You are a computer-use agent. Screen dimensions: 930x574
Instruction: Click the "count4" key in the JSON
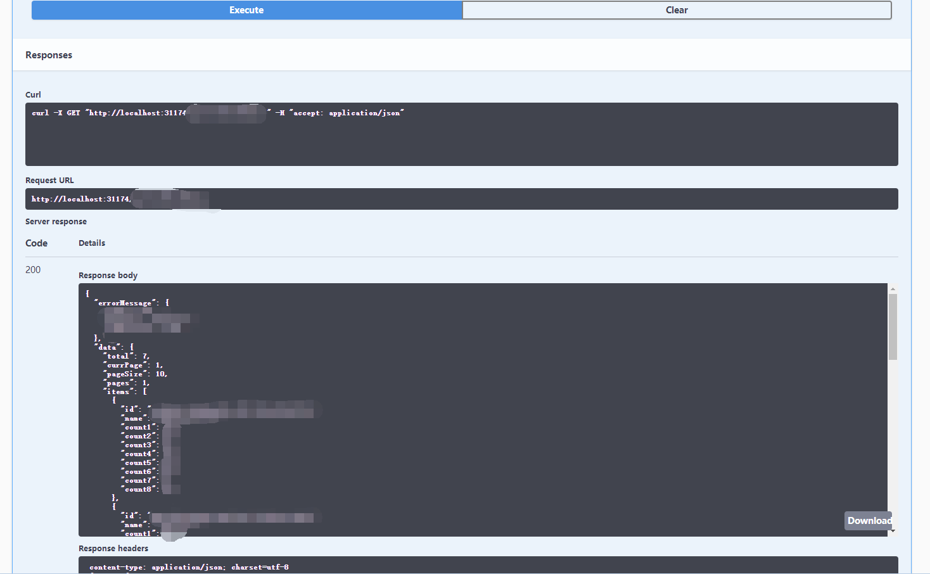coord(138,454)
